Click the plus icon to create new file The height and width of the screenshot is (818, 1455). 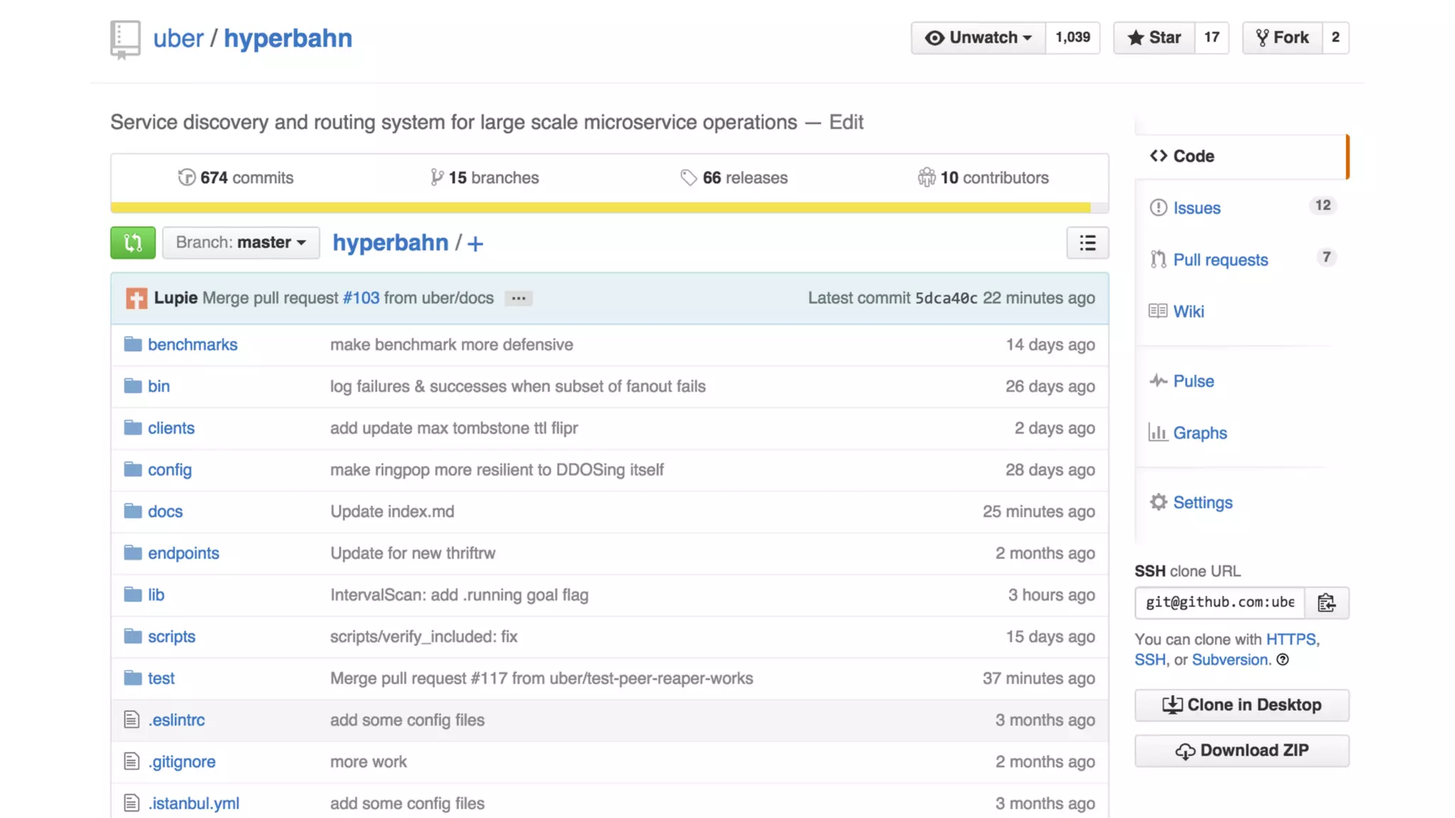click(475, 244)
